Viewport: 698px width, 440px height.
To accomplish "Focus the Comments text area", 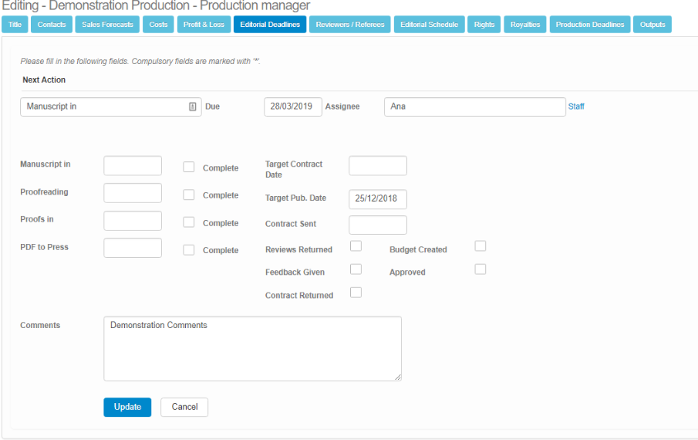I will coord(252,348).
